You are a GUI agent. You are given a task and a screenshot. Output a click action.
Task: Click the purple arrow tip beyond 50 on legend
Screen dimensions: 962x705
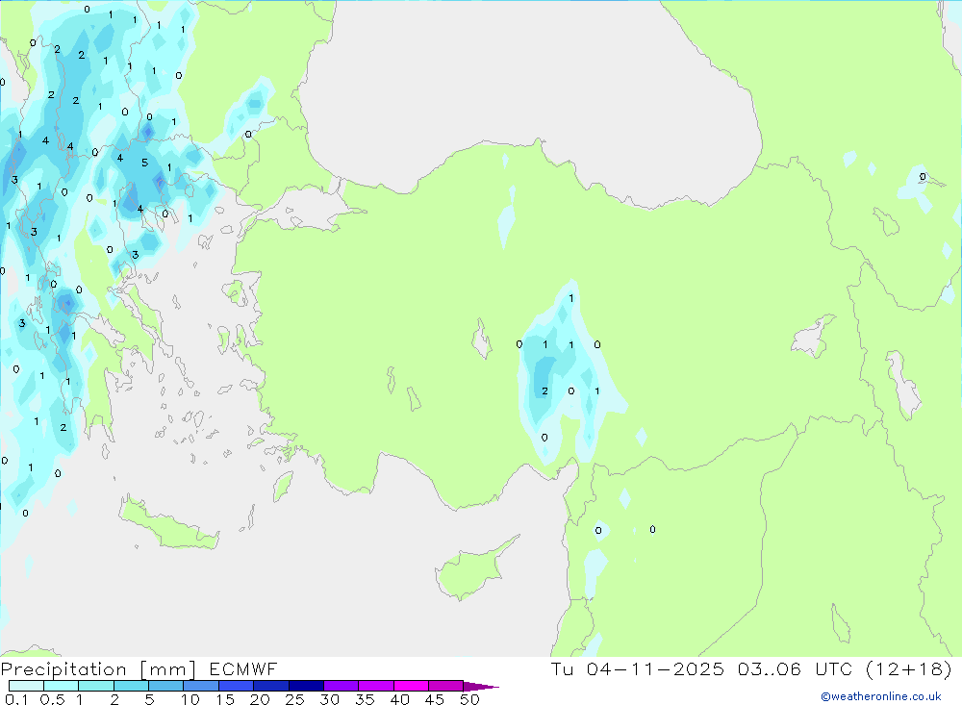(480, 687)
